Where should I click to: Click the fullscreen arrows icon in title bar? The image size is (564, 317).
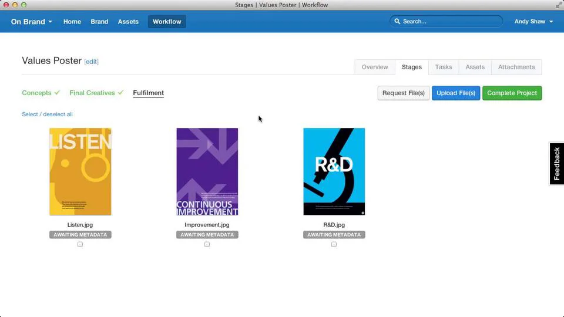(x=559, y=5)
